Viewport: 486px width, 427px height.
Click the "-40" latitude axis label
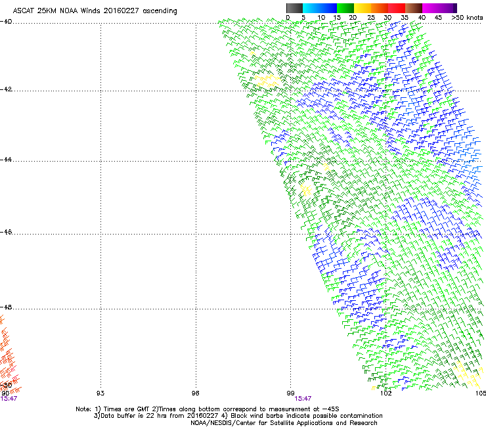tap(6, 22)
